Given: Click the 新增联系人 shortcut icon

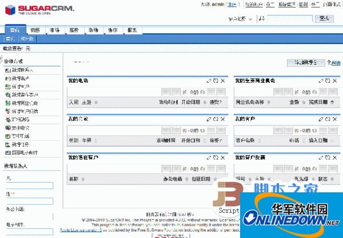Looking at the screenshot, I should [8, 70].
